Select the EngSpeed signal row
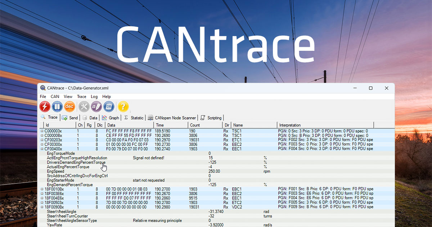The width and height of the screenshot is (432, 227). pyautogui.click(x=55, y=172)
